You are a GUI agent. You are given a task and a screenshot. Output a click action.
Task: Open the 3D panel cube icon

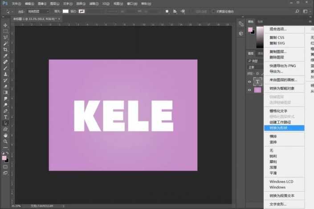click(241, 33)
